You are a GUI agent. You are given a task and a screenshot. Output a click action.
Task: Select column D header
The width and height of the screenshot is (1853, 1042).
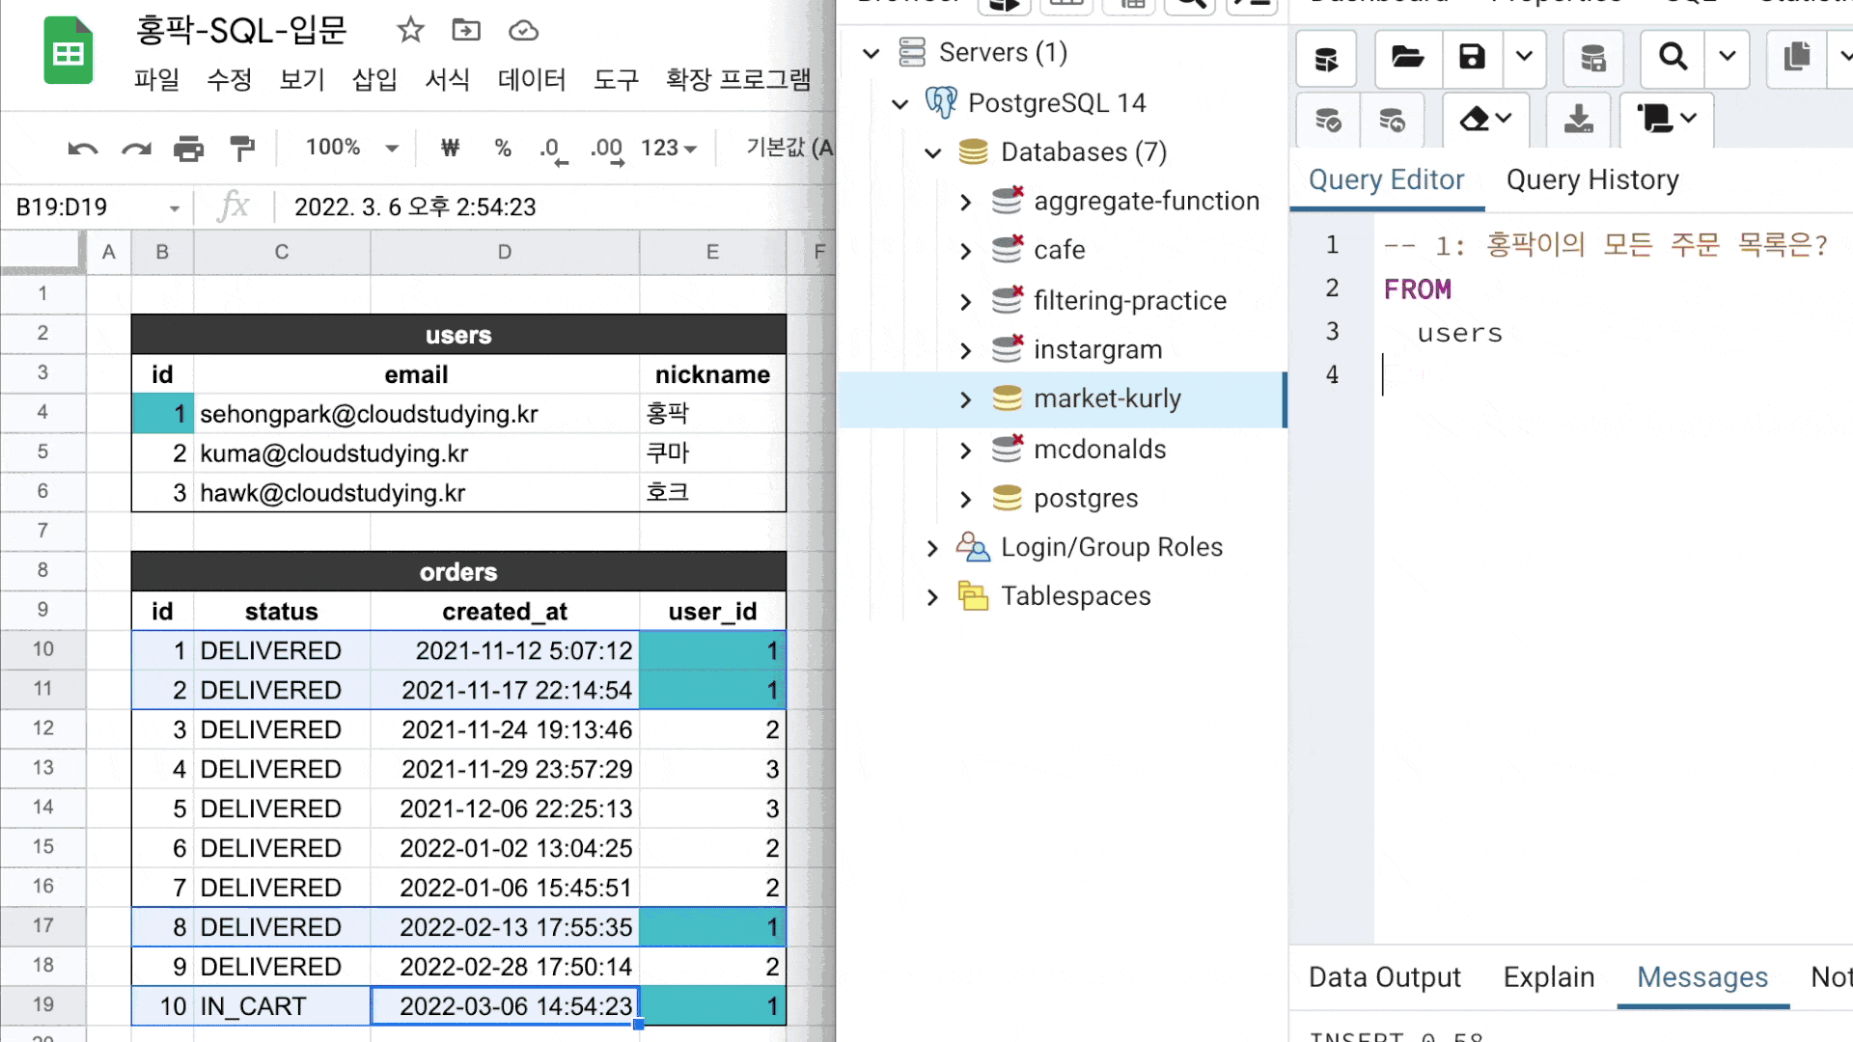pyautogui.click(x=504, y=253)
